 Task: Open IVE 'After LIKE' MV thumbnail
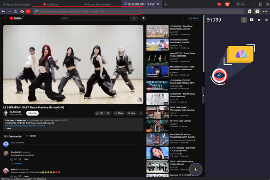tap(157, 126)
